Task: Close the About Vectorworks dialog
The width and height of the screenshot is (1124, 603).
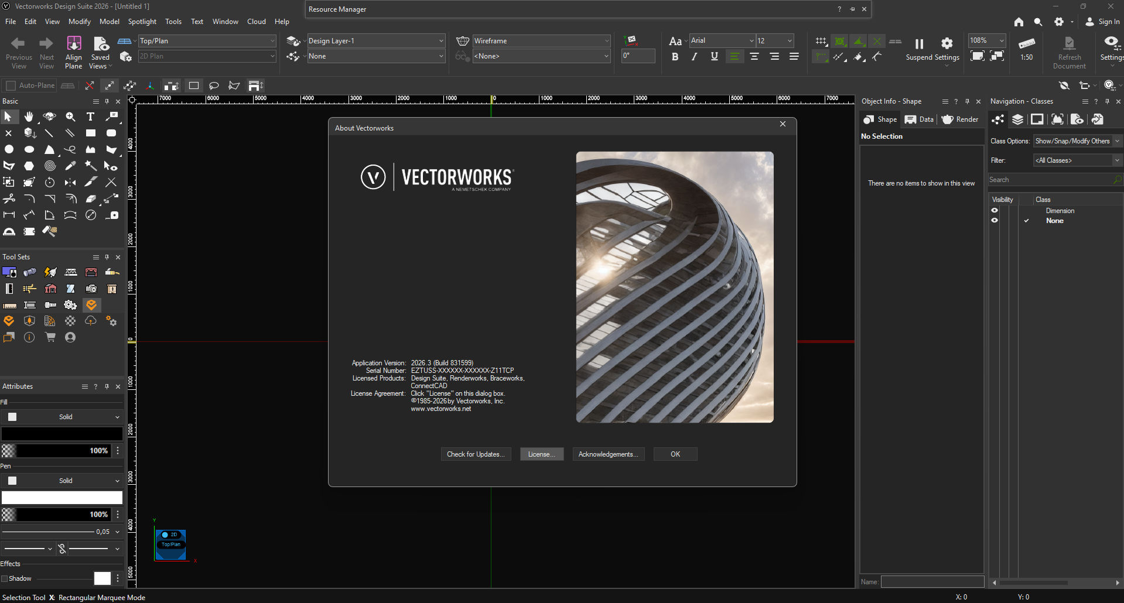Action: point(783,124)
